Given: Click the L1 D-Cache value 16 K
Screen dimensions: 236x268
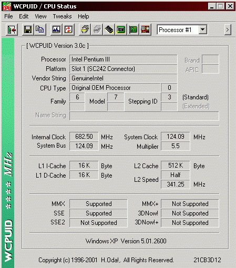Looking at the screenshot, I should pos(84,175).
